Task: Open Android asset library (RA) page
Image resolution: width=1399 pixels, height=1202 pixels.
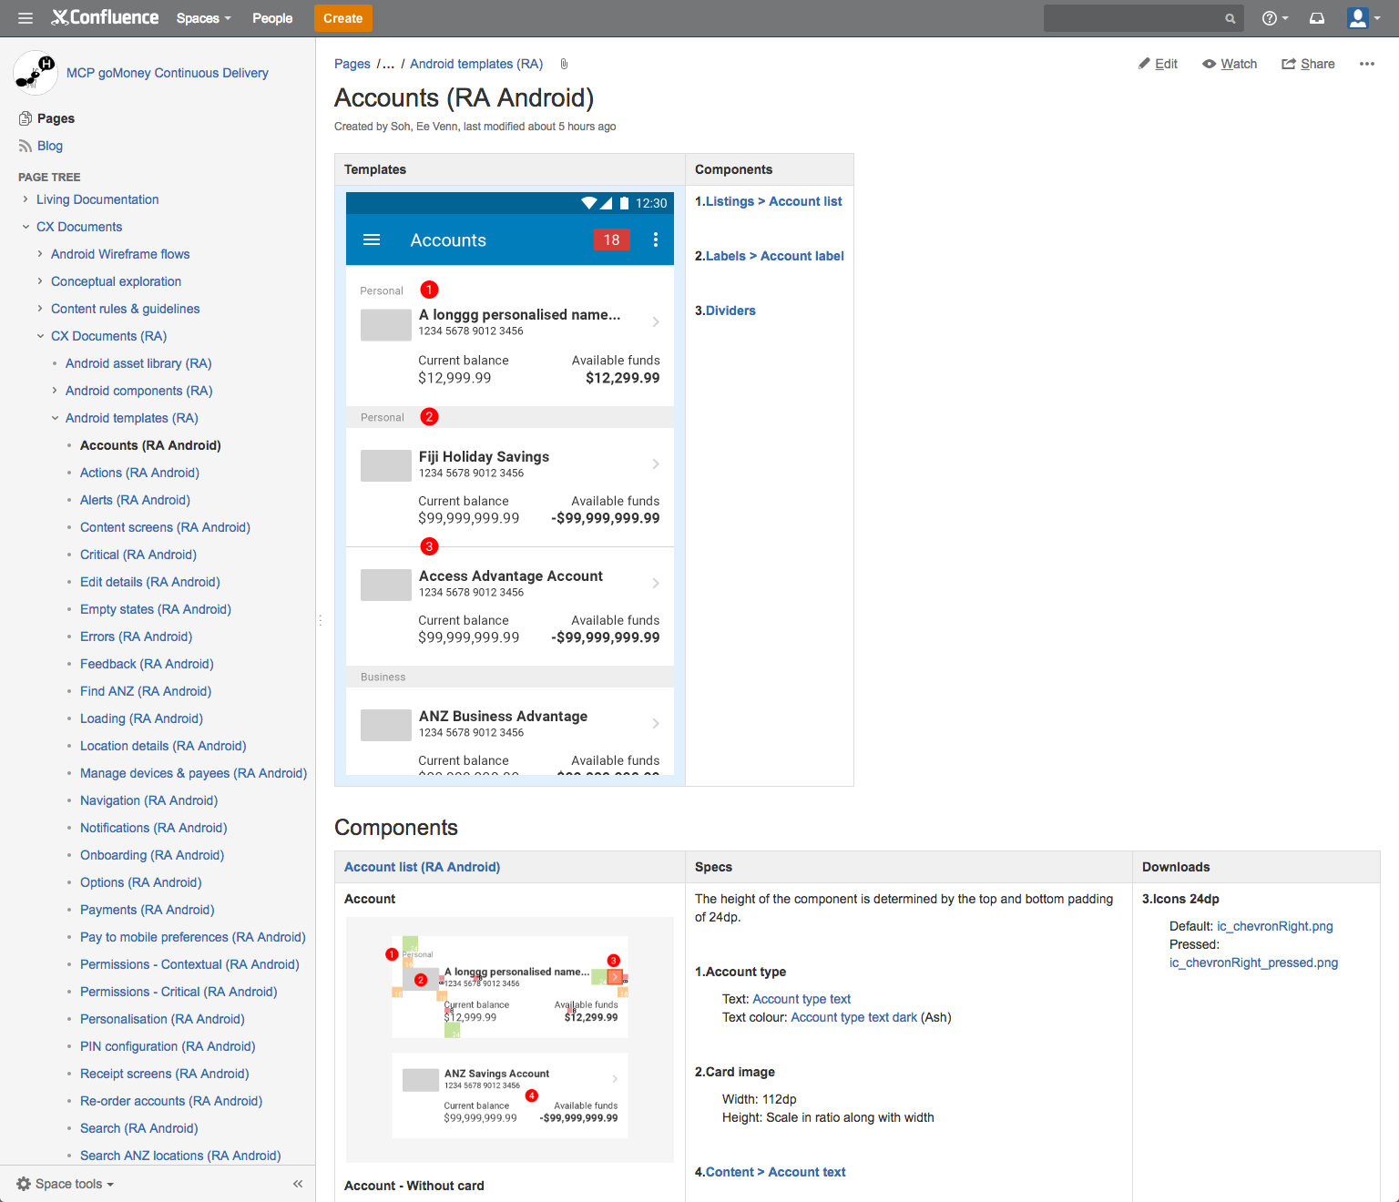Action: point(138,363)
